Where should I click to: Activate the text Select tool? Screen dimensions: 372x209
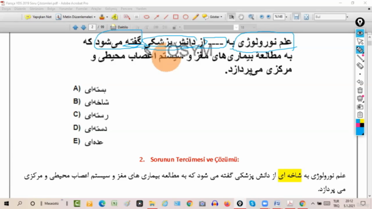[x=231, y=17]
